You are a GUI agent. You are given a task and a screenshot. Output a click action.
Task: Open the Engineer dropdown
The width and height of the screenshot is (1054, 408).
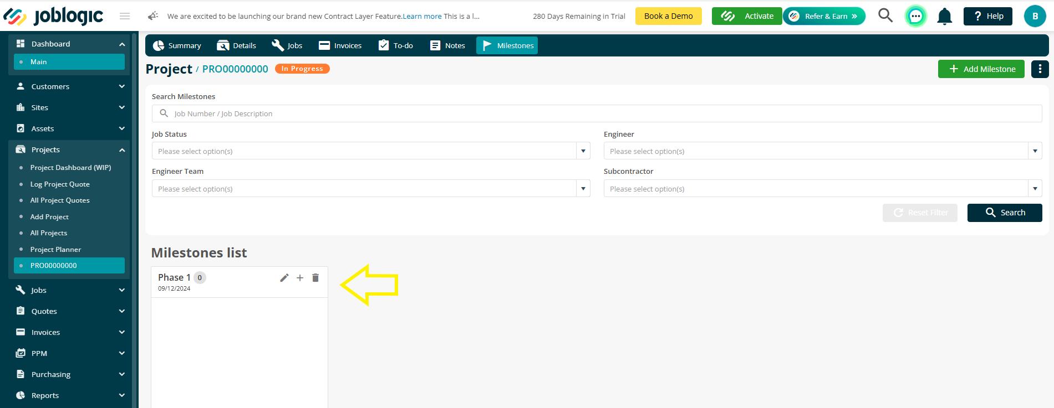[x=823, y=151]
